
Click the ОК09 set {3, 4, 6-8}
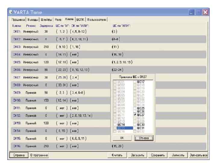pyautogui.click(x=77, y=93)
